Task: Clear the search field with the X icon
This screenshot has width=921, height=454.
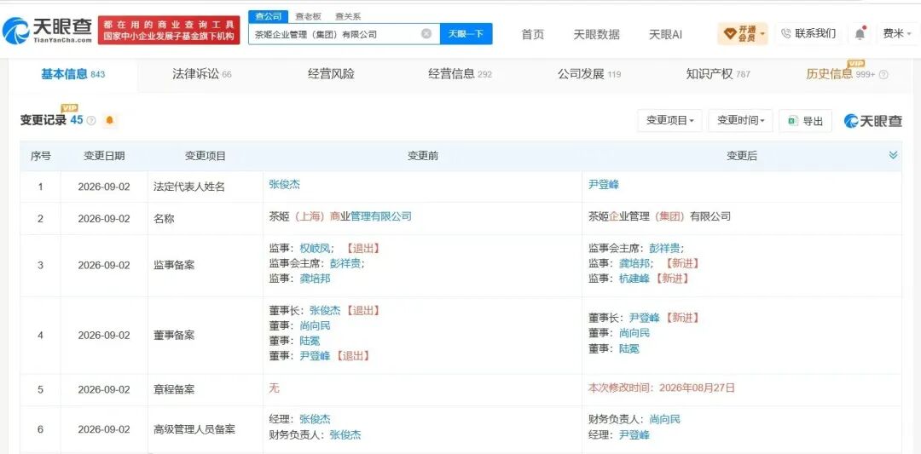Action: coord(426,34)
